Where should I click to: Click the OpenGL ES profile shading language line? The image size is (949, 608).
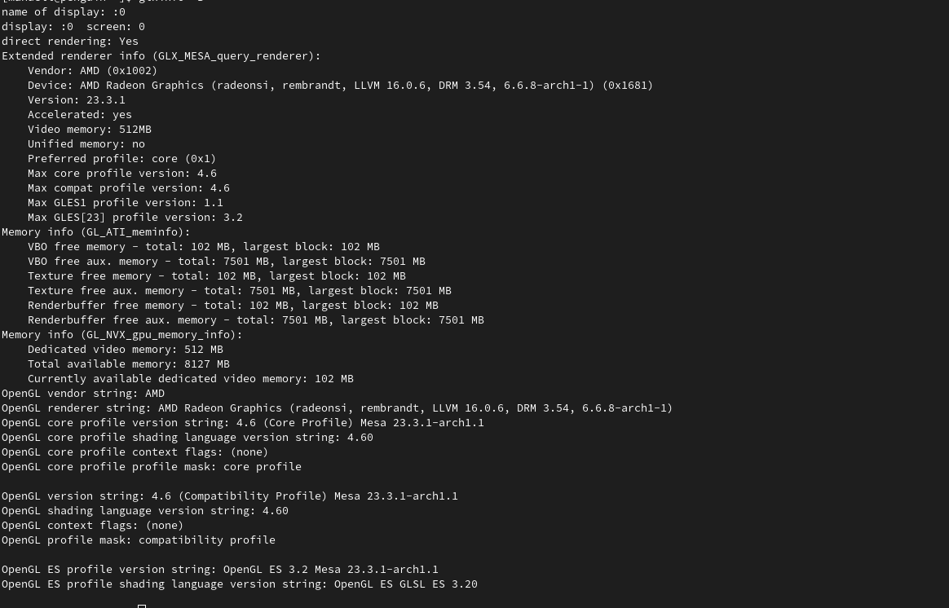coord(240,584)
